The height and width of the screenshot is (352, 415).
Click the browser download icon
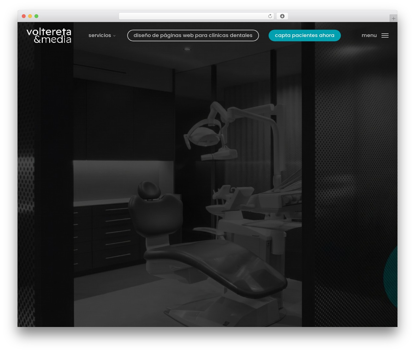[282, 16]
